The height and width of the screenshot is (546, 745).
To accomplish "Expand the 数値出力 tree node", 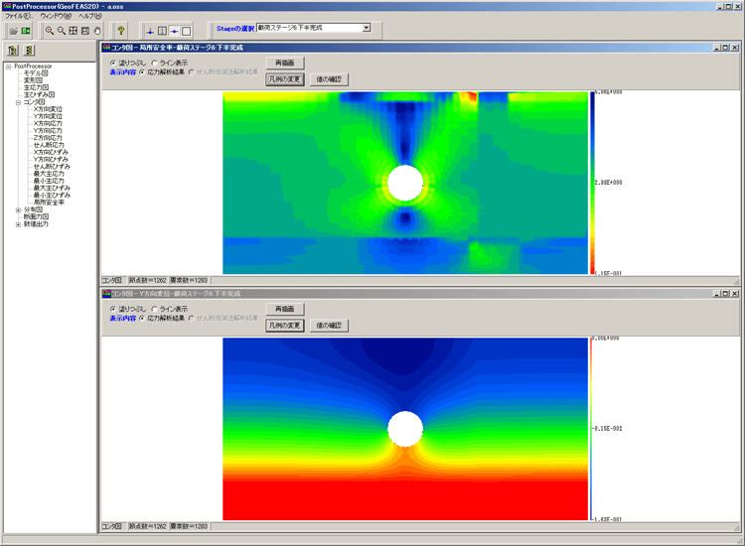I will (18, 224).
